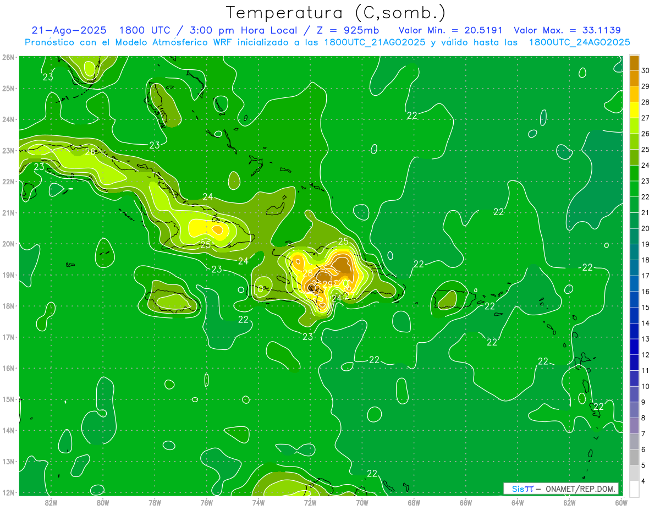Click contour label 28 over Hispaniola
This screenshot has height=510, width=660.
(307, 273)
